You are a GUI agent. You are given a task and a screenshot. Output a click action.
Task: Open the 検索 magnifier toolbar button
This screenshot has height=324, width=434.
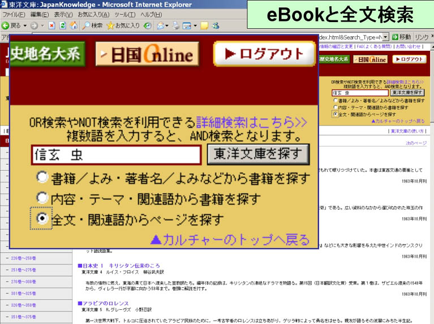(93, 26)
